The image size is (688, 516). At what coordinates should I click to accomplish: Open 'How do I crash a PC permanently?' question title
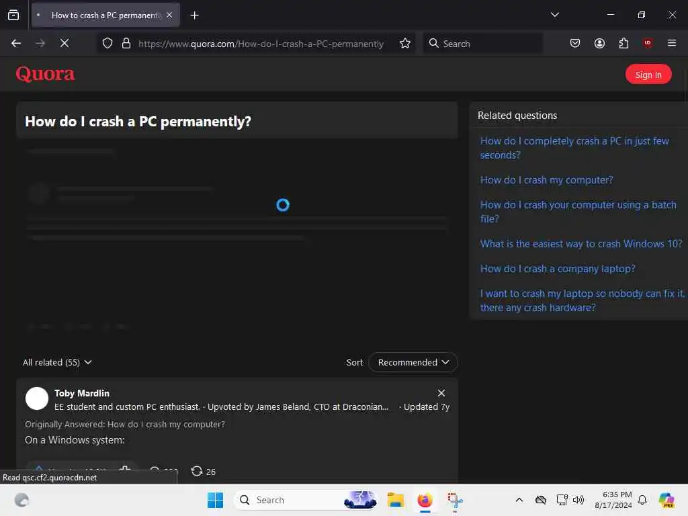click(x=138, y=121)
